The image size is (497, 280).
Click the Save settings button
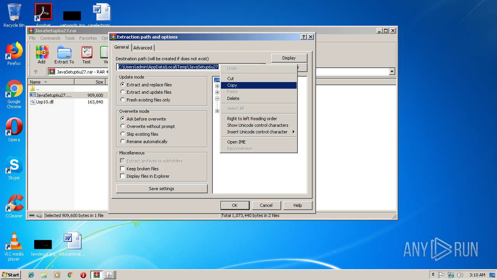tap(162, 189)
